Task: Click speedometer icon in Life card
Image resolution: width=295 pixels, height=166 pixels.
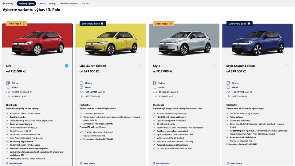Action: point(8,92)
